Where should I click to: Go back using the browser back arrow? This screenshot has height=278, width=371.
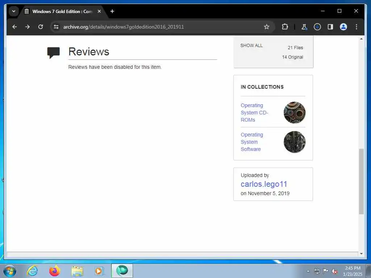pos(14,27)
